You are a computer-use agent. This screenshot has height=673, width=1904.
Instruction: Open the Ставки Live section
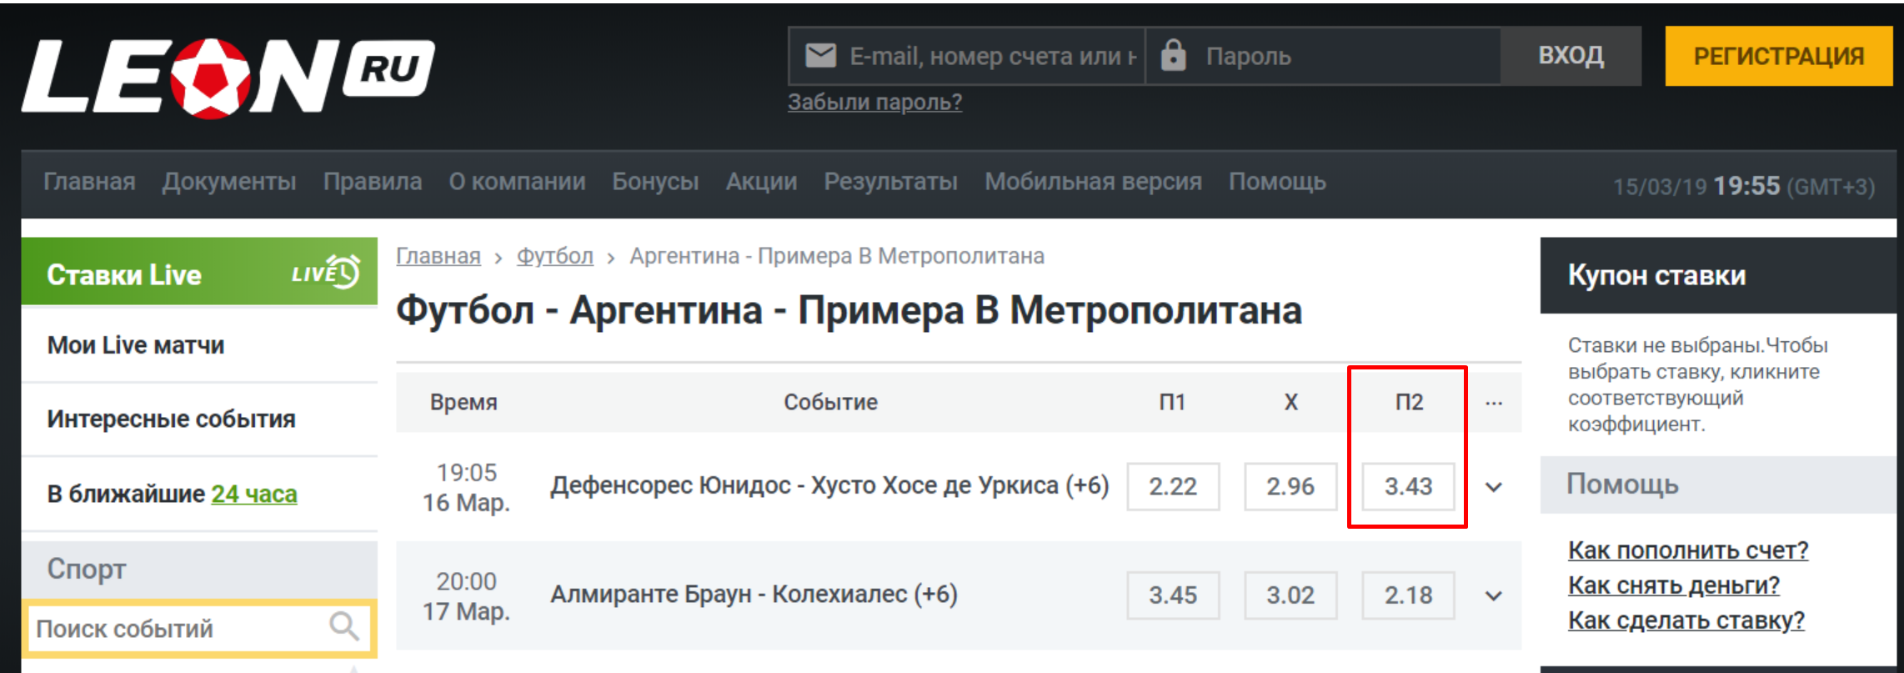click(x=125, y=274)
